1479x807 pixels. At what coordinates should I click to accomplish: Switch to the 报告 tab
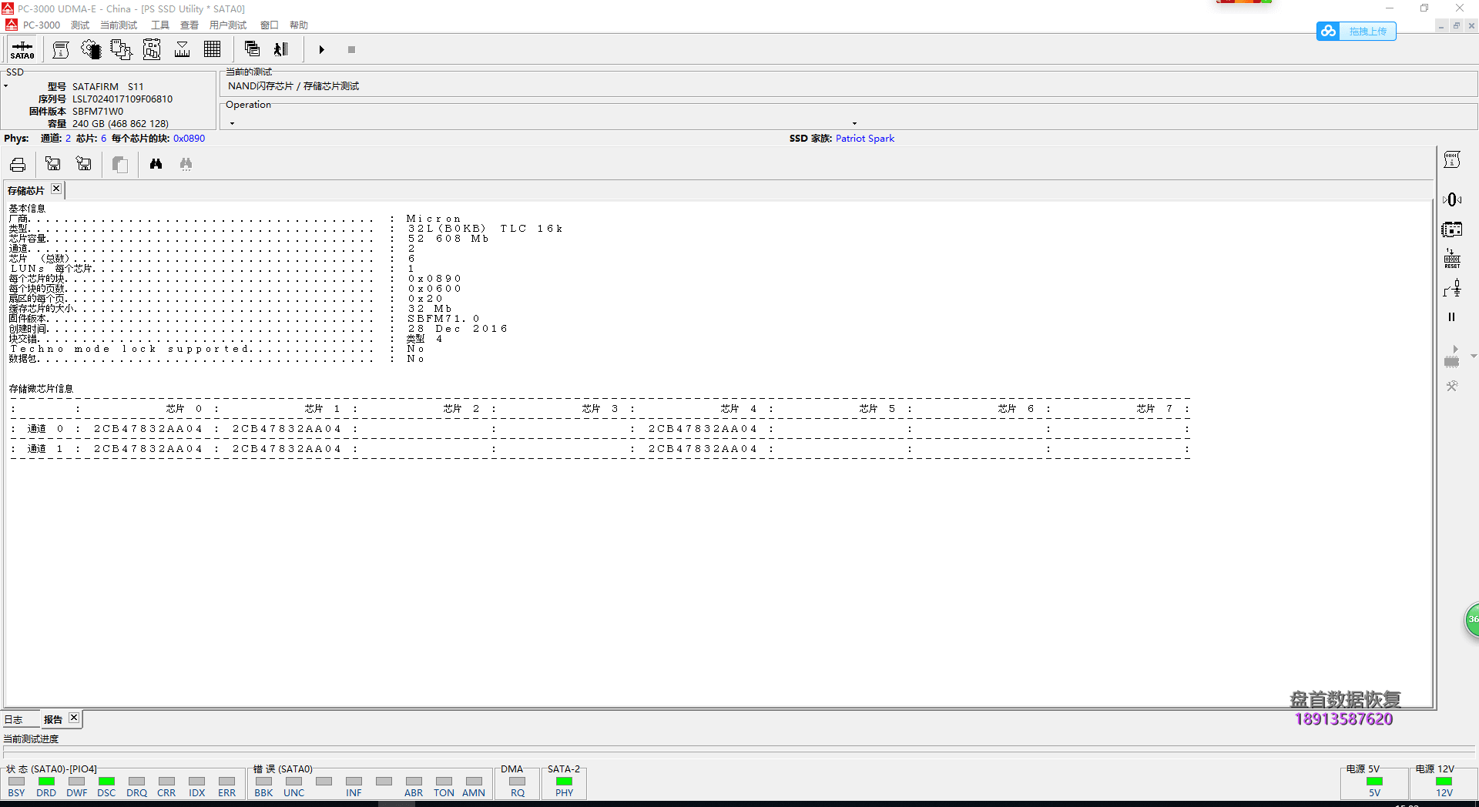[53, 720]
